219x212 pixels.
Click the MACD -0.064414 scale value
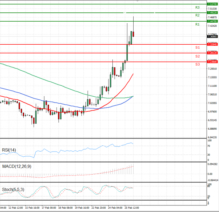[213, 180]
